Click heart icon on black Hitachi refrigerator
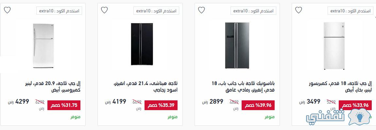Image resolution: width=376 pixels, height=130 pixels. (104, 10)
